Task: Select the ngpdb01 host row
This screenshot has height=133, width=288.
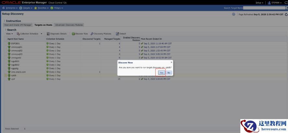Action: [x=146, y=61]
